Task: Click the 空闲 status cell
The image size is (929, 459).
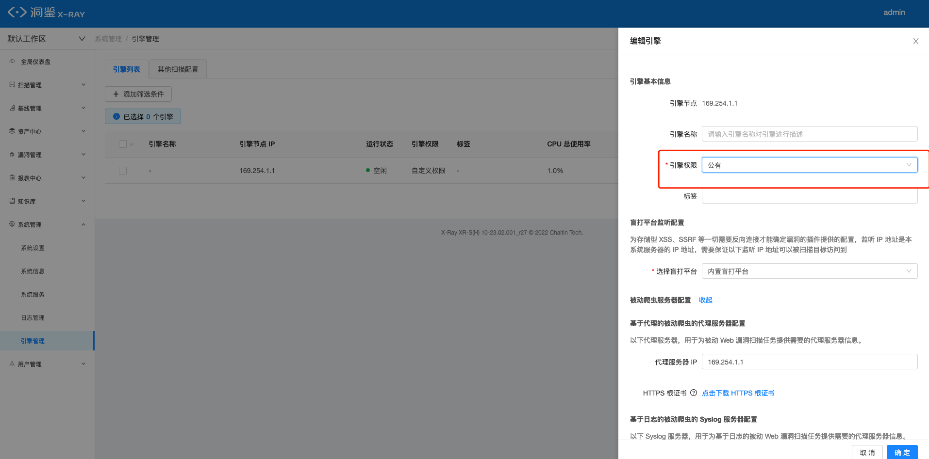Action: [x=377, y=171]
